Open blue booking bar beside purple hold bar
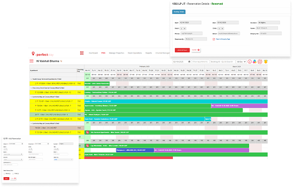 click(135, 150)
